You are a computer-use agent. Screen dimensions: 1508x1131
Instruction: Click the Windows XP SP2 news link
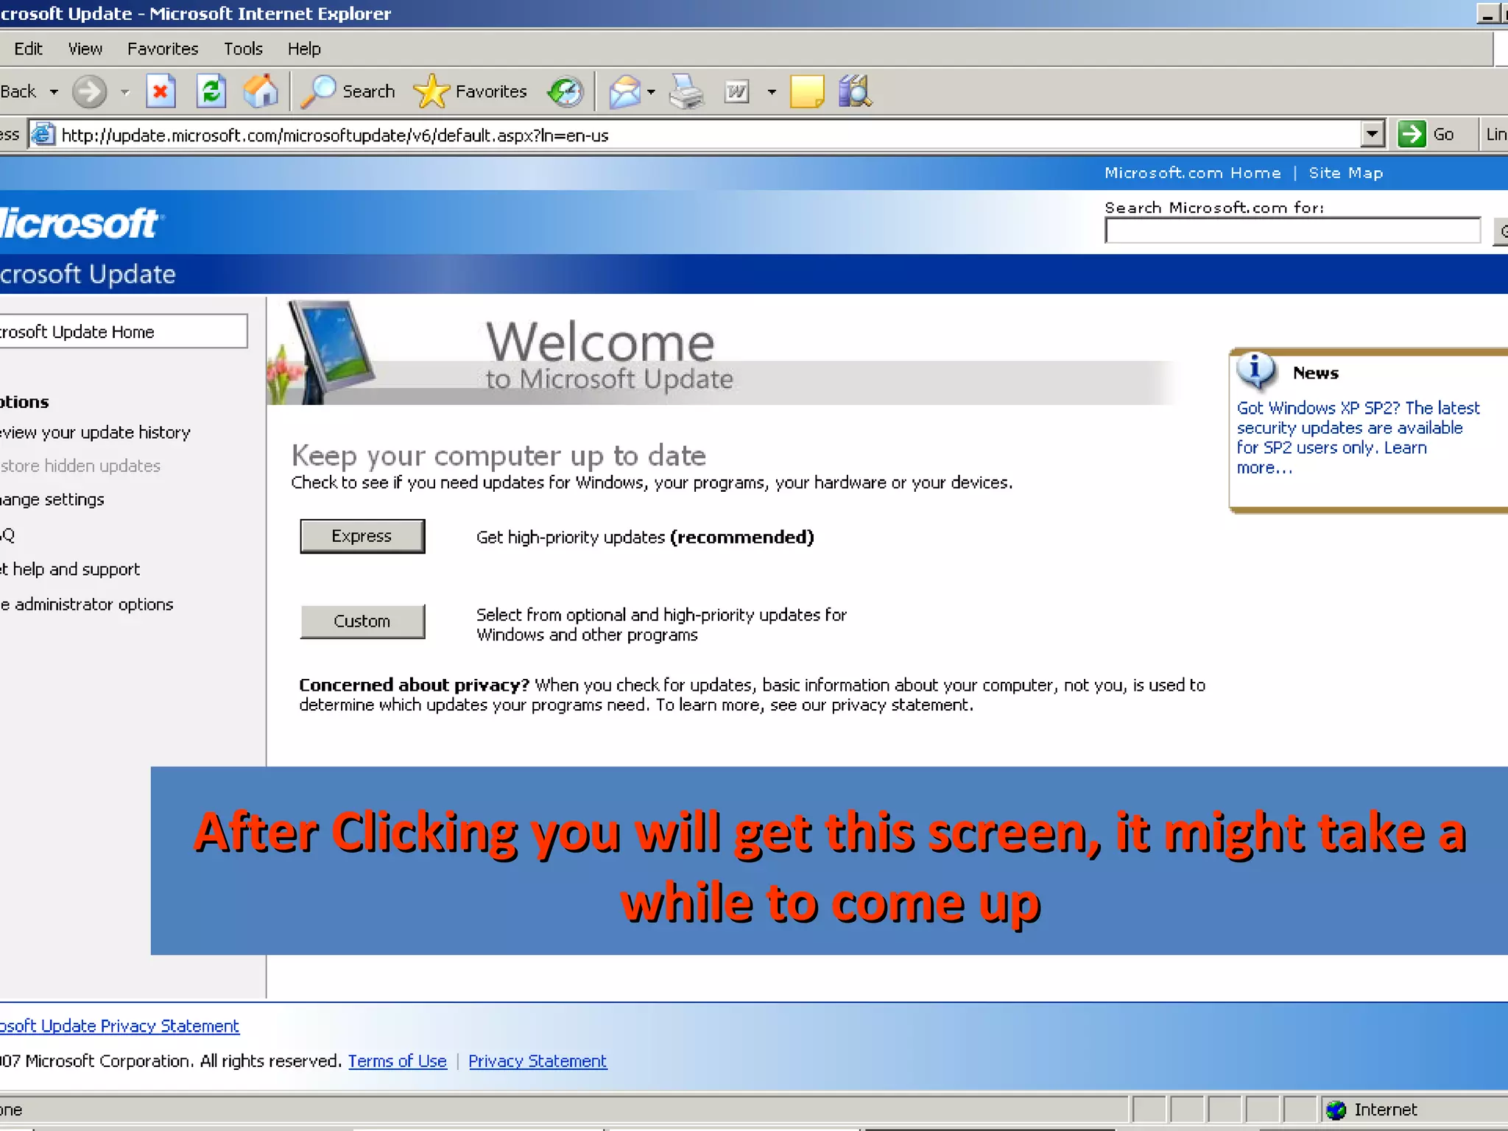click(1358, 437)
